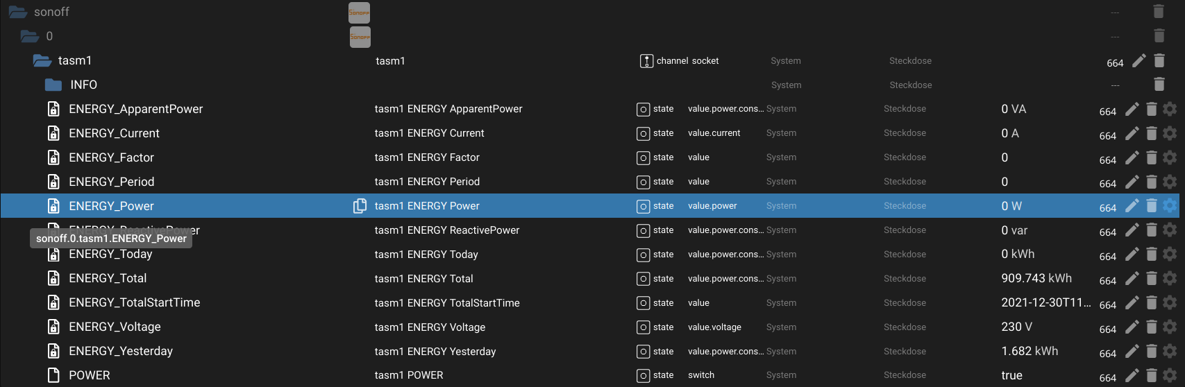Image resolution: width=1185 pixels, height=387 pixels.
Task: Click the value.voltage role cell
Action: [x=714, y=327]
